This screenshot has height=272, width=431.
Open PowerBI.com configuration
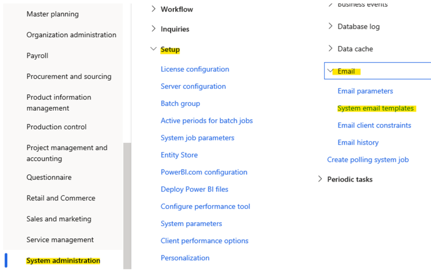click(204, 172)
